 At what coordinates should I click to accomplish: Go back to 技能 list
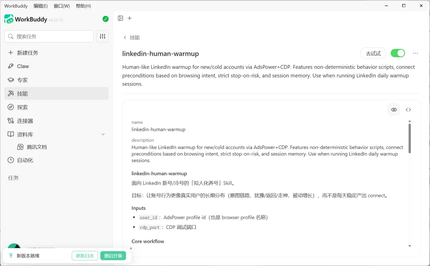[x=132, y=37]
